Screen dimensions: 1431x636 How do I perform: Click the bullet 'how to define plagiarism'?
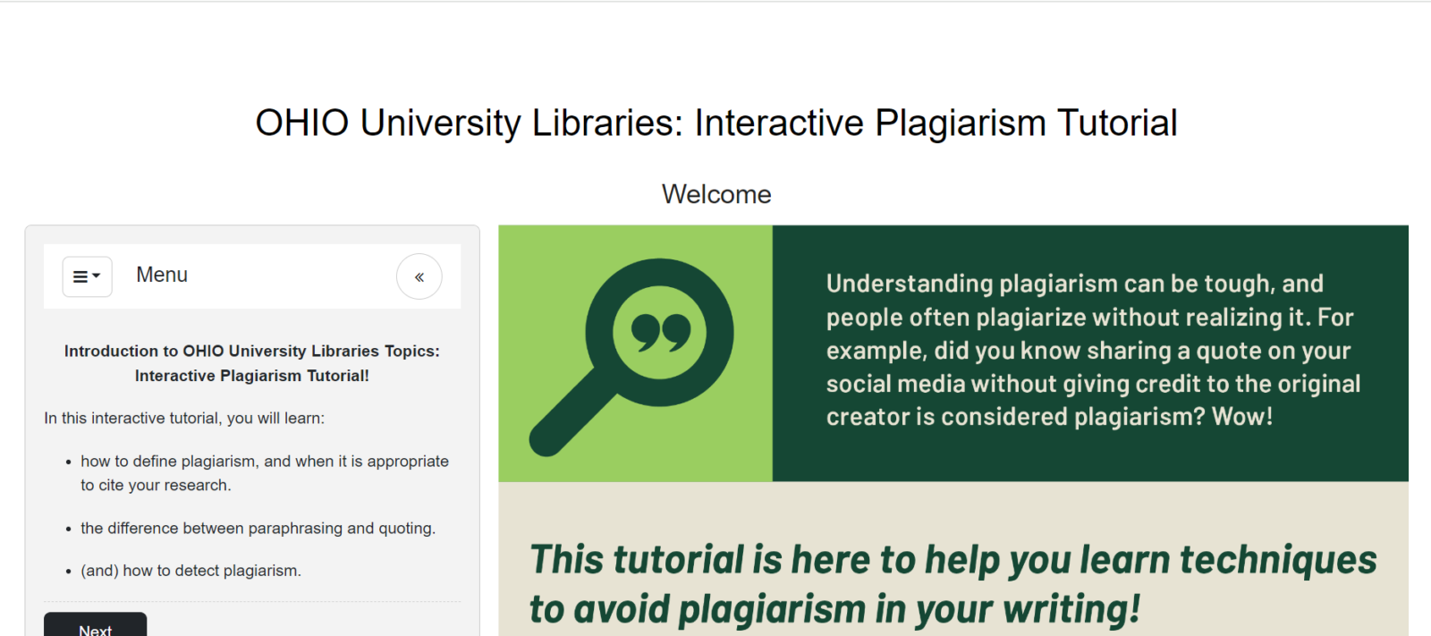265,473
